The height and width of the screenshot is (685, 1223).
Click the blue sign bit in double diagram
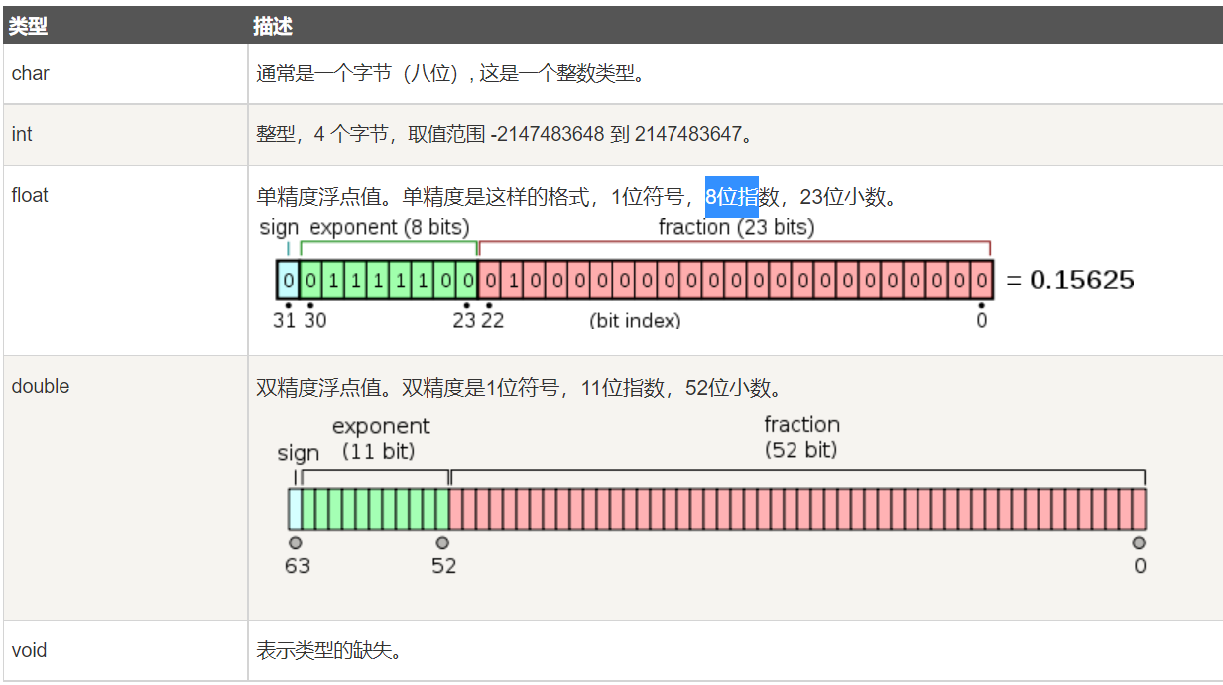click(295, 509)
